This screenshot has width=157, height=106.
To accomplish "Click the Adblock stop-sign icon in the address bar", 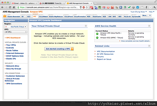I will [x=84, y=7].
